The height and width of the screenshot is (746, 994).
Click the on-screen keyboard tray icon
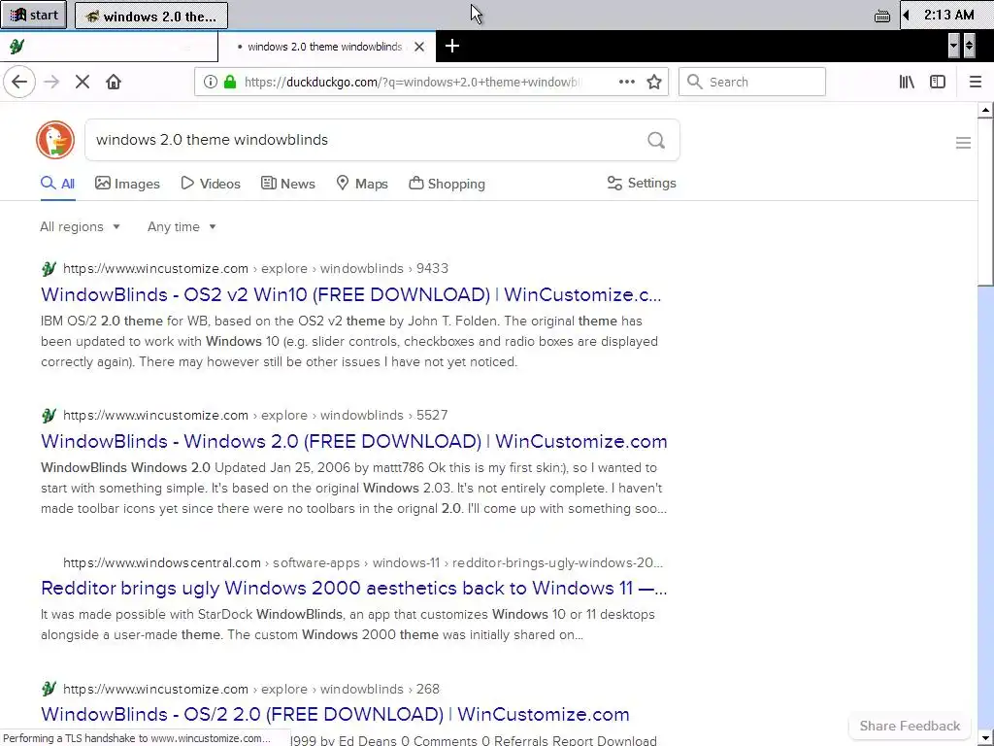pos(881,17)
